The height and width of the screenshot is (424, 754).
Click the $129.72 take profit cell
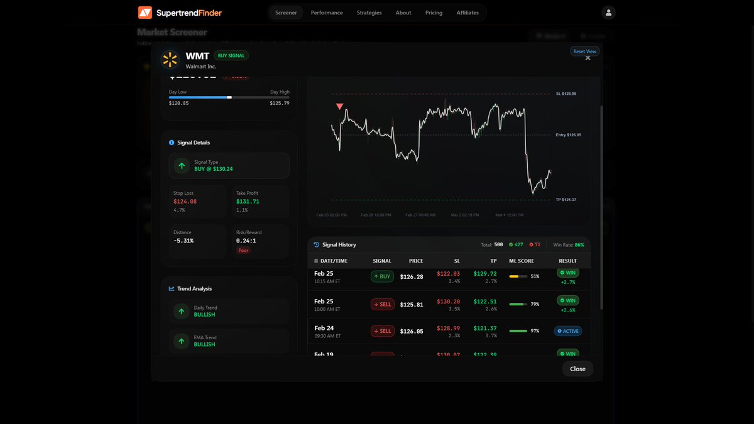click(485, 274)
